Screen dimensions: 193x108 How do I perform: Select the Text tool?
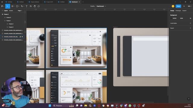(x=27, y=6)
